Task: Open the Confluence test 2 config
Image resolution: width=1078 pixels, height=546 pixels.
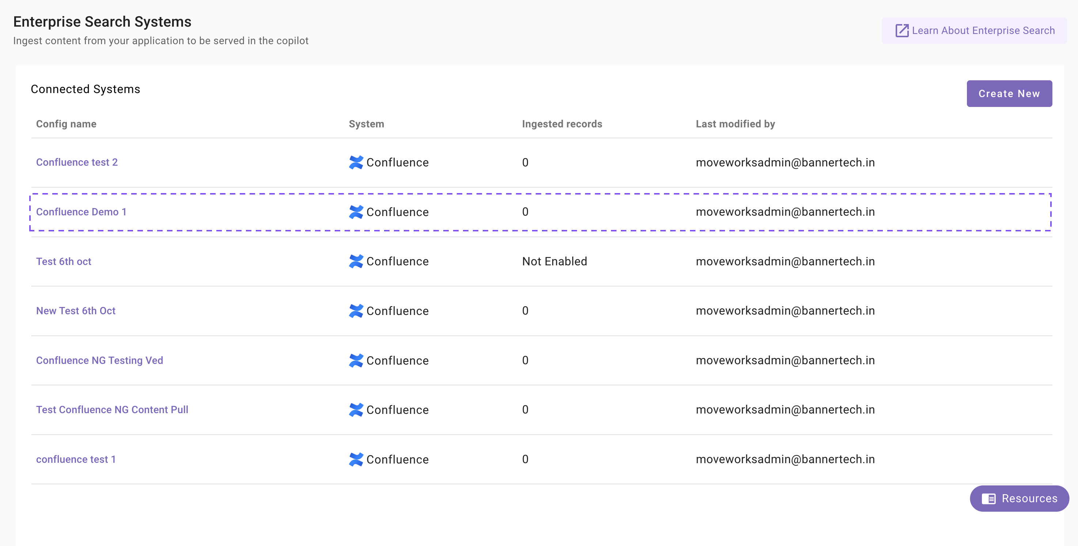Action: pyautogui.click(x=77, y=162)
